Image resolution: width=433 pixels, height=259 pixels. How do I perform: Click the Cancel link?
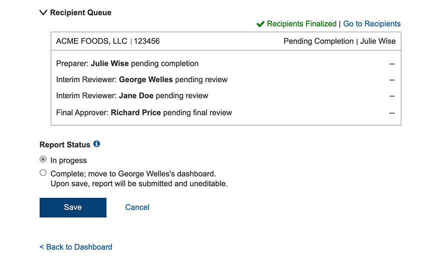137,207
